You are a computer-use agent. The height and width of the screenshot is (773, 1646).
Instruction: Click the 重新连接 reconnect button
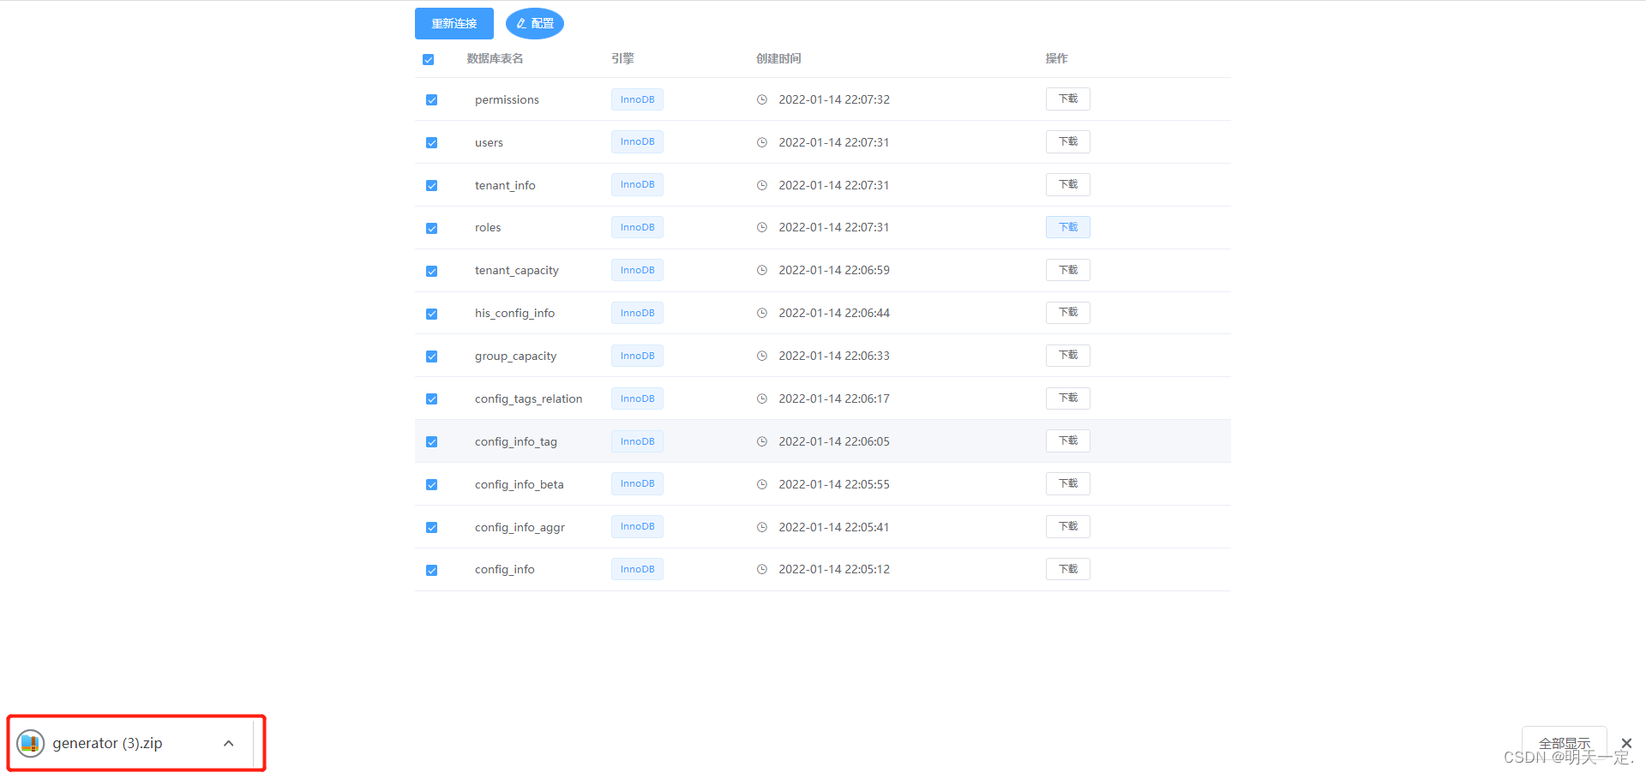[454, 24]
